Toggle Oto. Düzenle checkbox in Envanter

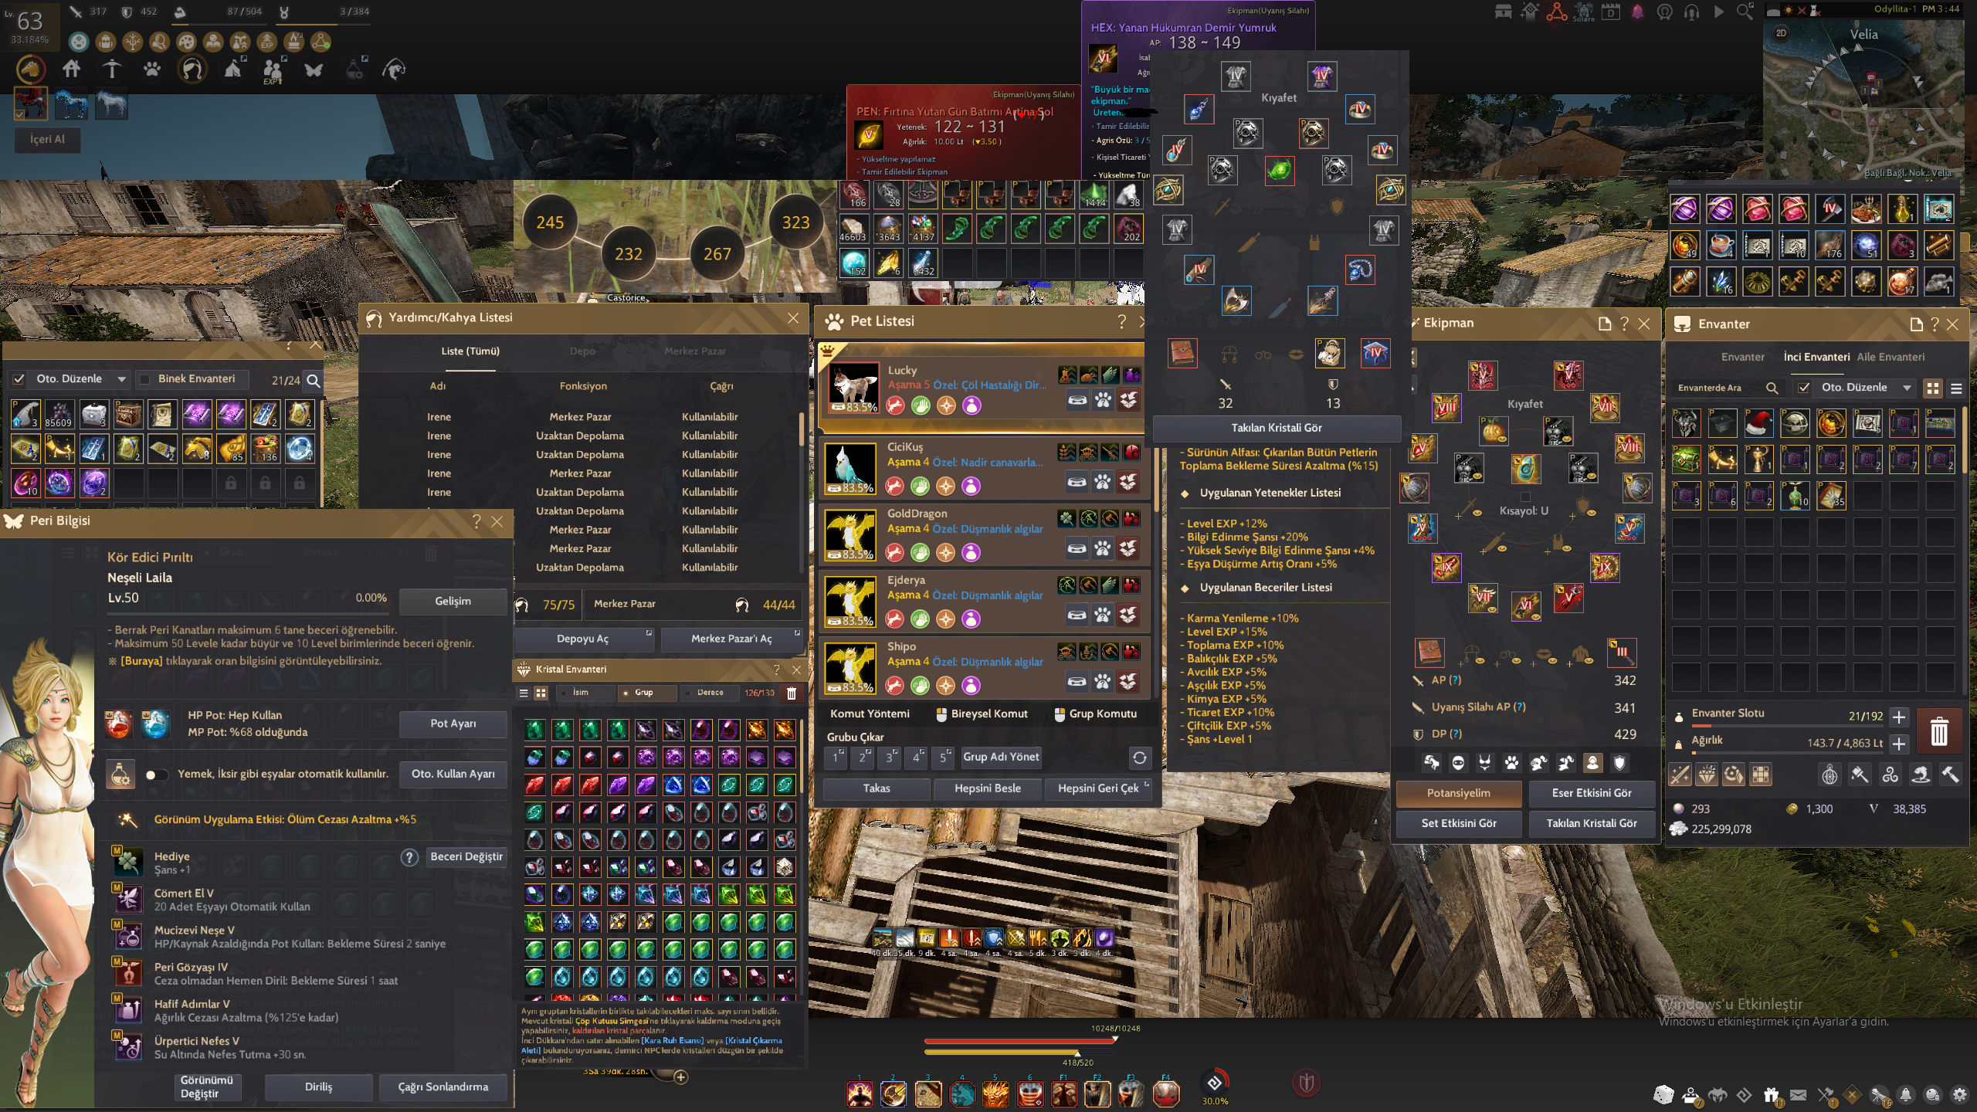click(1803, 388)
